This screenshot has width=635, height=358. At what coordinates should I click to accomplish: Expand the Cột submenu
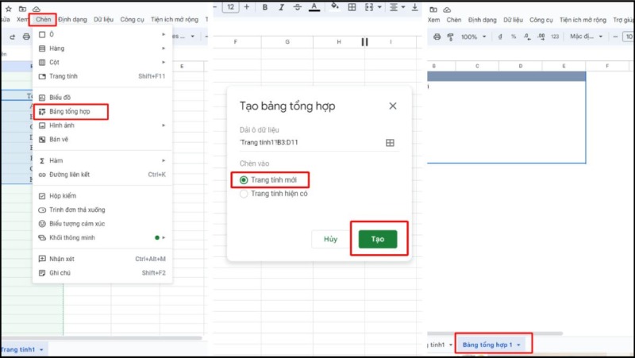[164, 63]
